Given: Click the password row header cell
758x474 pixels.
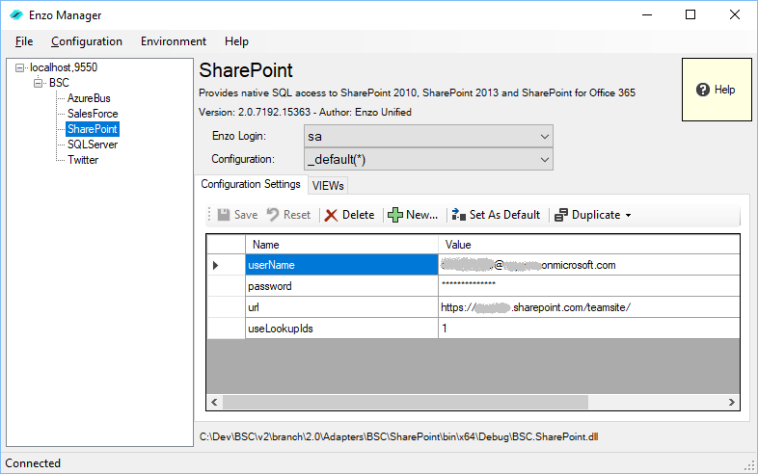Looking at the screenshot, I should click(x=226, y=286).
